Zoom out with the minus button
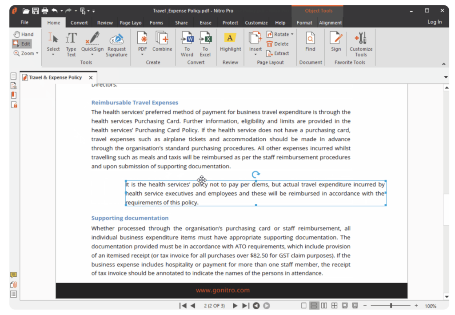455x315 pixels. 365,305
